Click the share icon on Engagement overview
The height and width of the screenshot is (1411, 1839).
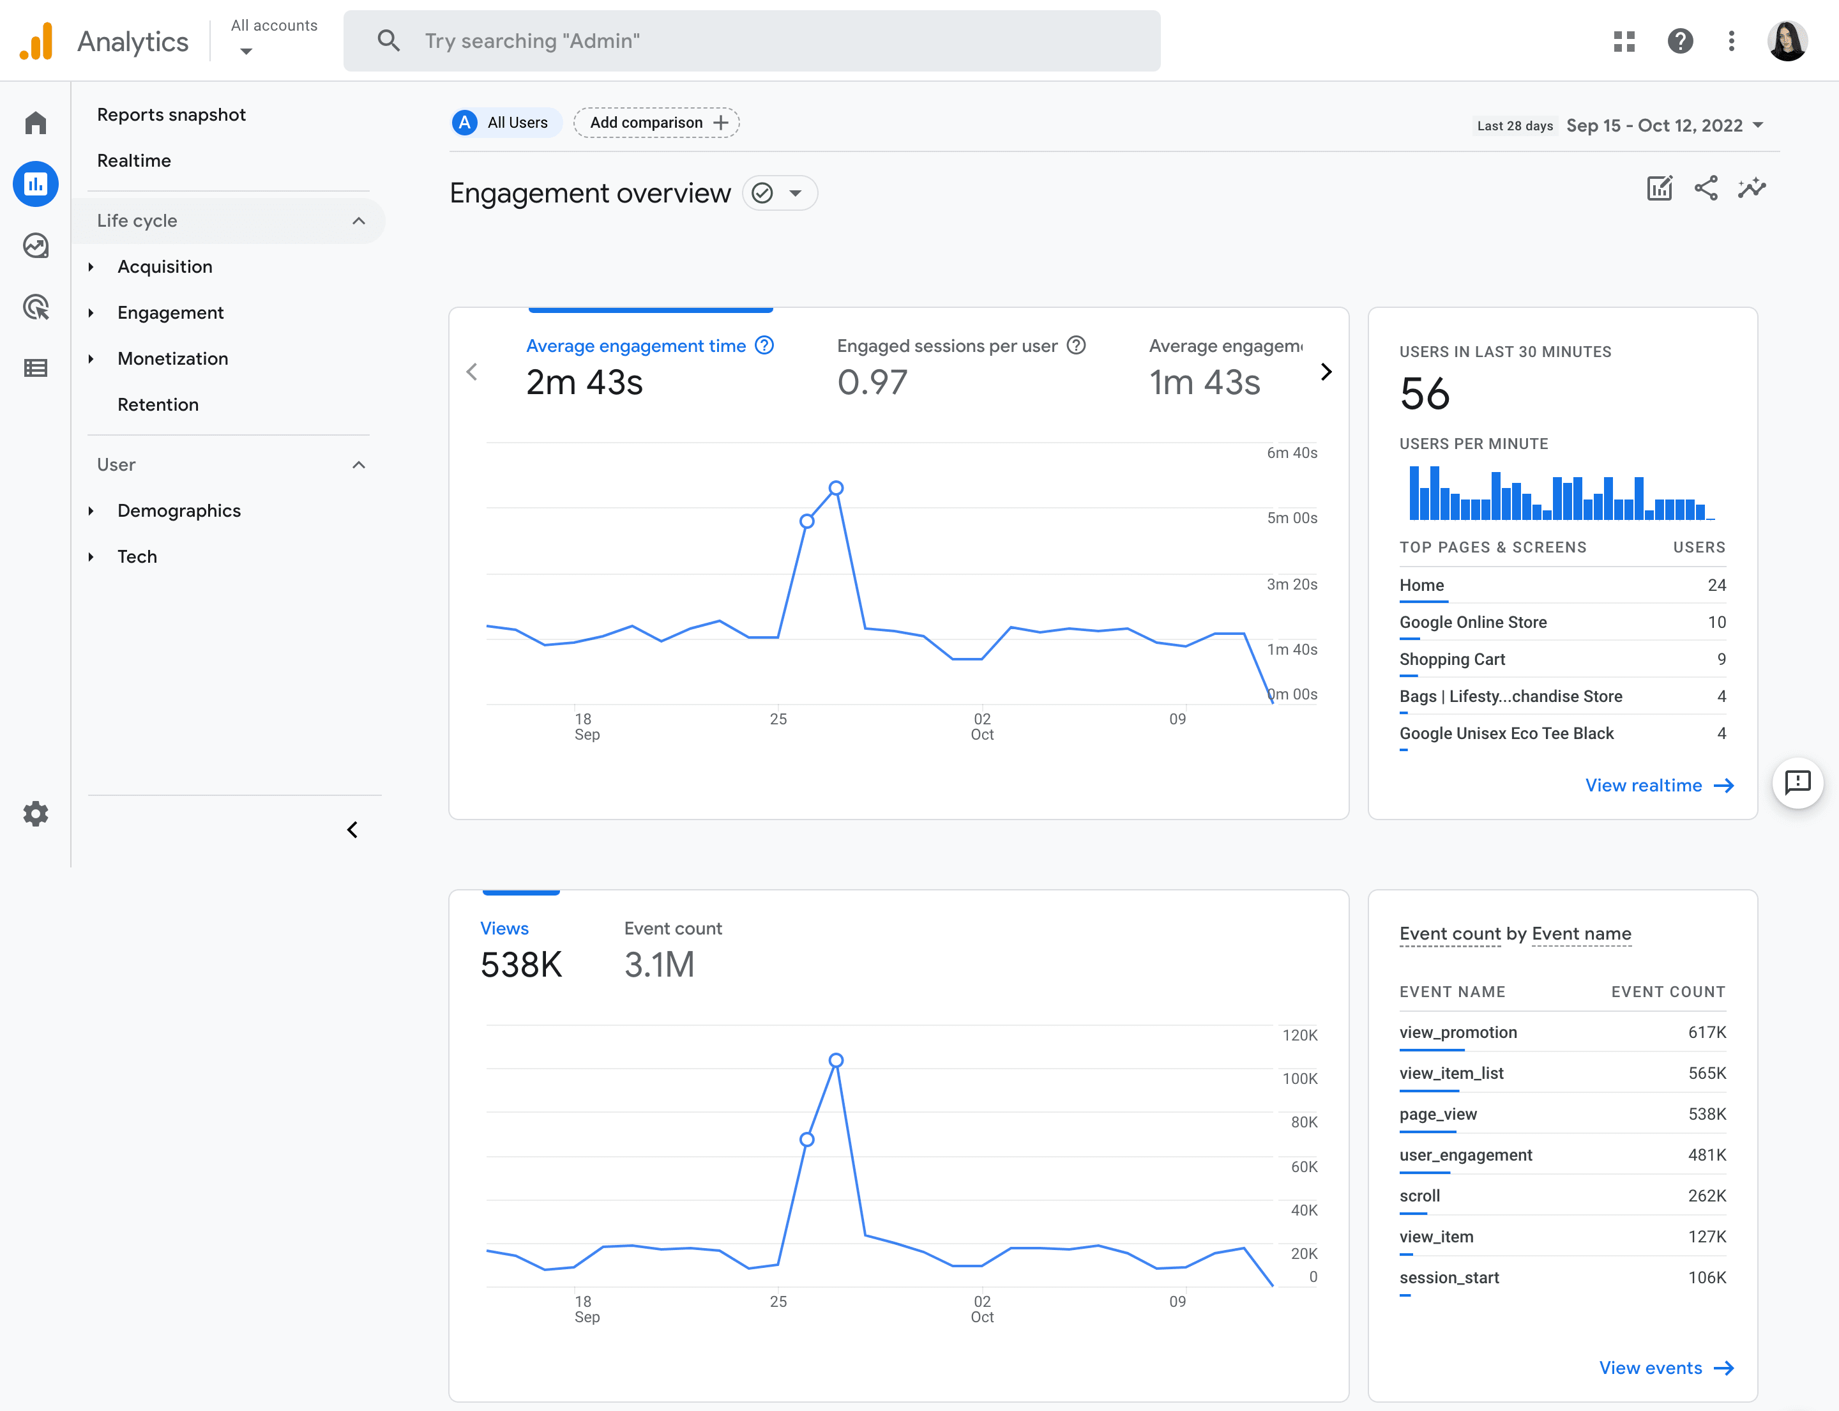[x=1706, y=188]
